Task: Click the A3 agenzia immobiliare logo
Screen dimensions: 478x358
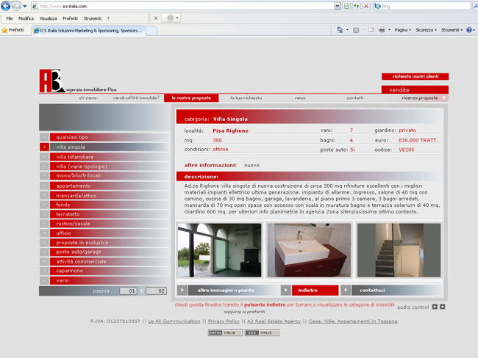Action: pos(78,81)
